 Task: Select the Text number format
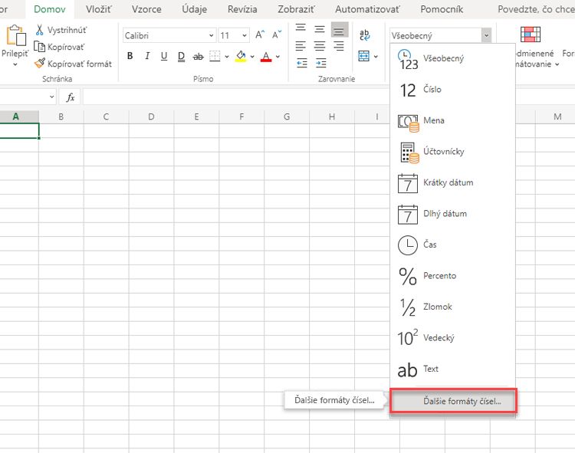[x=452, y=369]
